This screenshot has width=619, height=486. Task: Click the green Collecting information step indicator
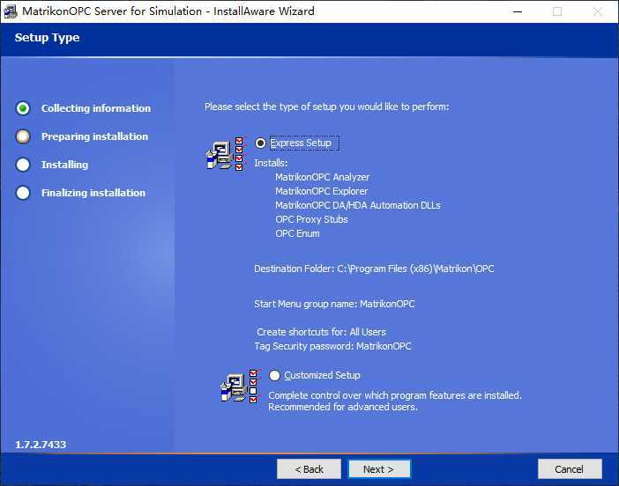23,108
